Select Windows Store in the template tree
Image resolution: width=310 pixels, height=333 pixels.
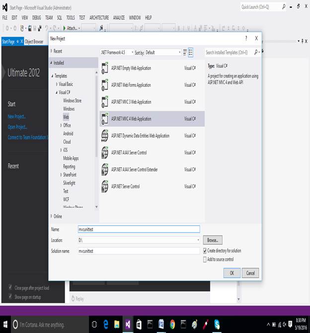pos(72,101)
